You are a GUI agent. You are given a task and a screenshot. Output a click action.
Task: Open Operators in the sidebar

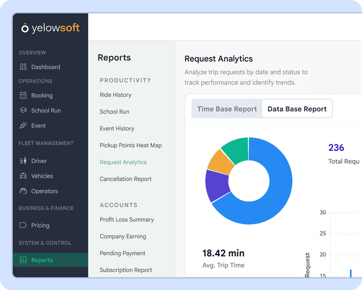(x=44, y=191)
